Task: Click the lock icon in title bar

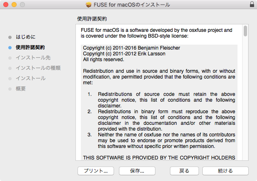Action: pos(252,4)
